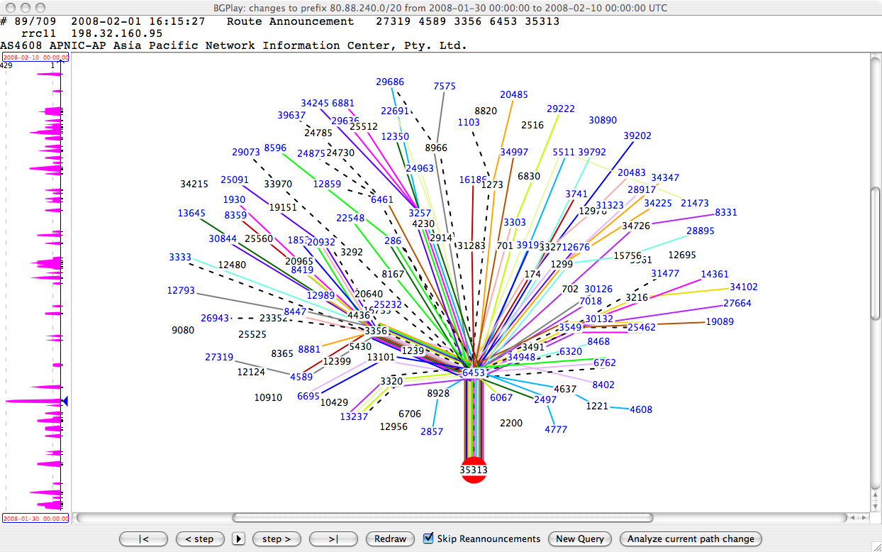
Task: Jump to the last event with >|
Action: 333,539
